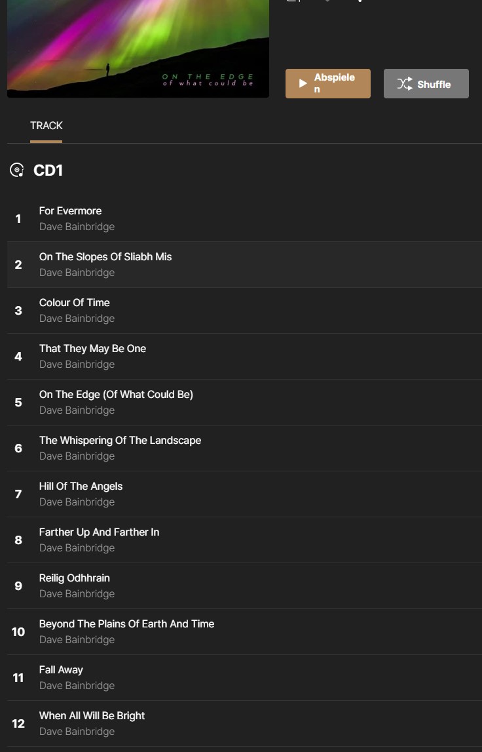
Task: Play When All Will Be Bright
Action: pyautogui.click(x=244, y=723)
